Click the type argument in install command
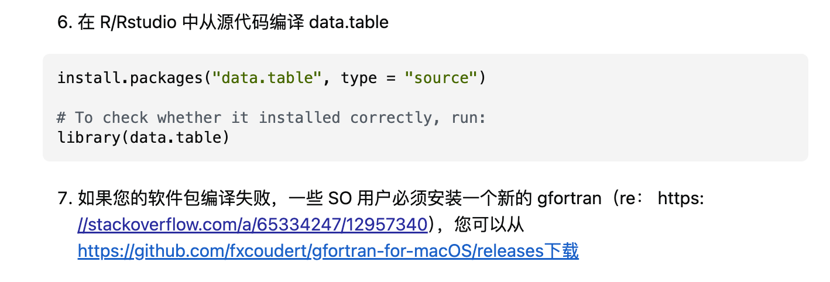Screen dimensions: 830x282 [359, 78]
